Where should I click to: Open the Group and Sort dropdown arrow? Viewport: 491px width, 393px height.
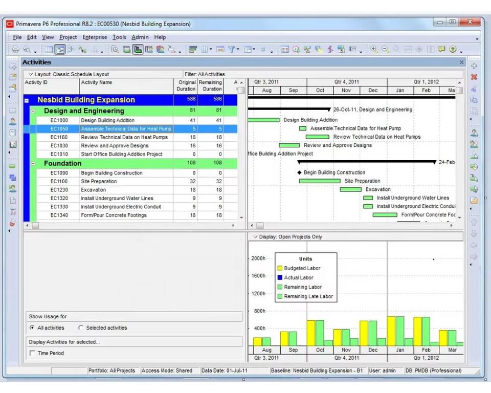click(254, 49)
